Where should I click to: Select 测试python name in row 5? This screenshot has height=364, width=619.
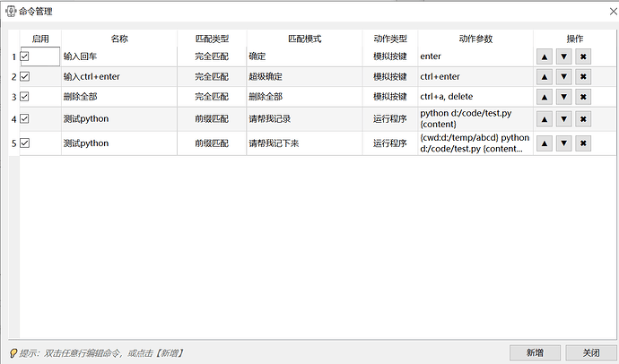pos(119,143)
